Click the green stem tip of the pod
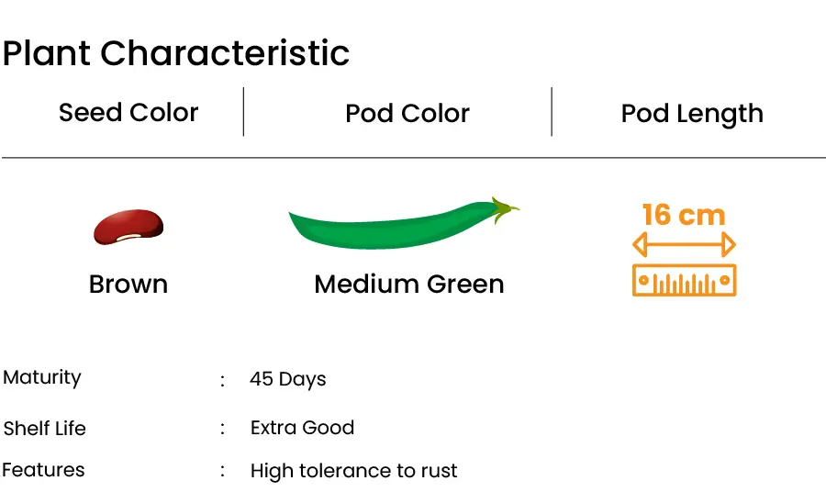 point(505,209)
